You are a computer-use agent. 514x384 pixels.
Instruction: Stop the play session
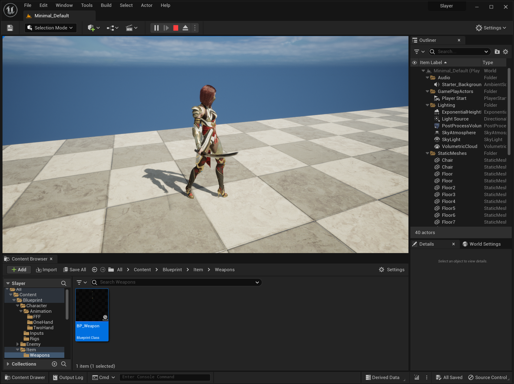pos(176,28)
